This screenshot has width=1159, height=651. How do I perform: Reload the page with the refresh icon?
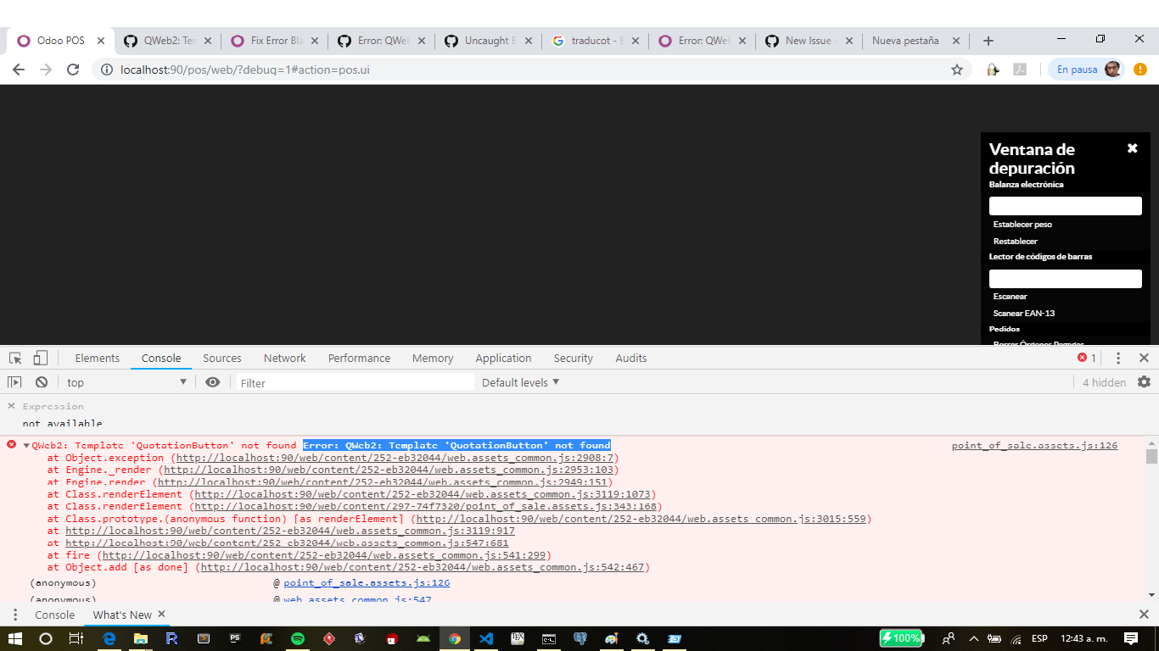(x=72, y=70)
